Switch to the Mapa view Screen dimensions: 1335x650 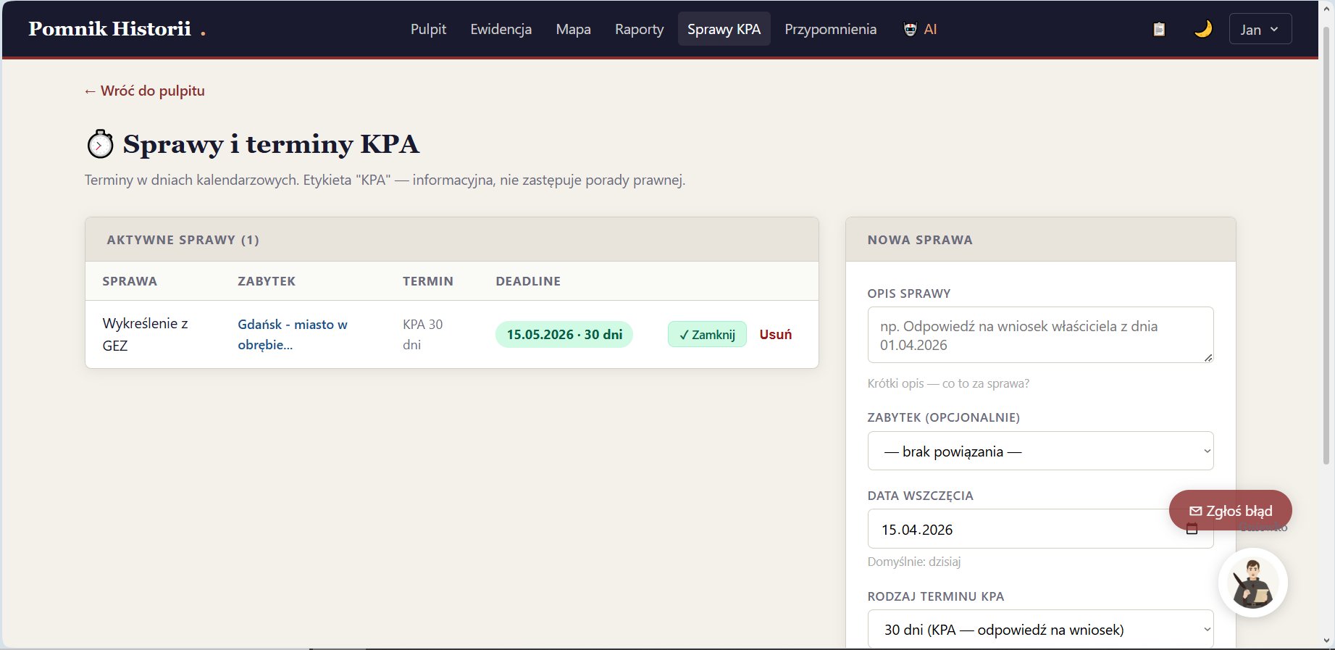(x=573, y=29)
